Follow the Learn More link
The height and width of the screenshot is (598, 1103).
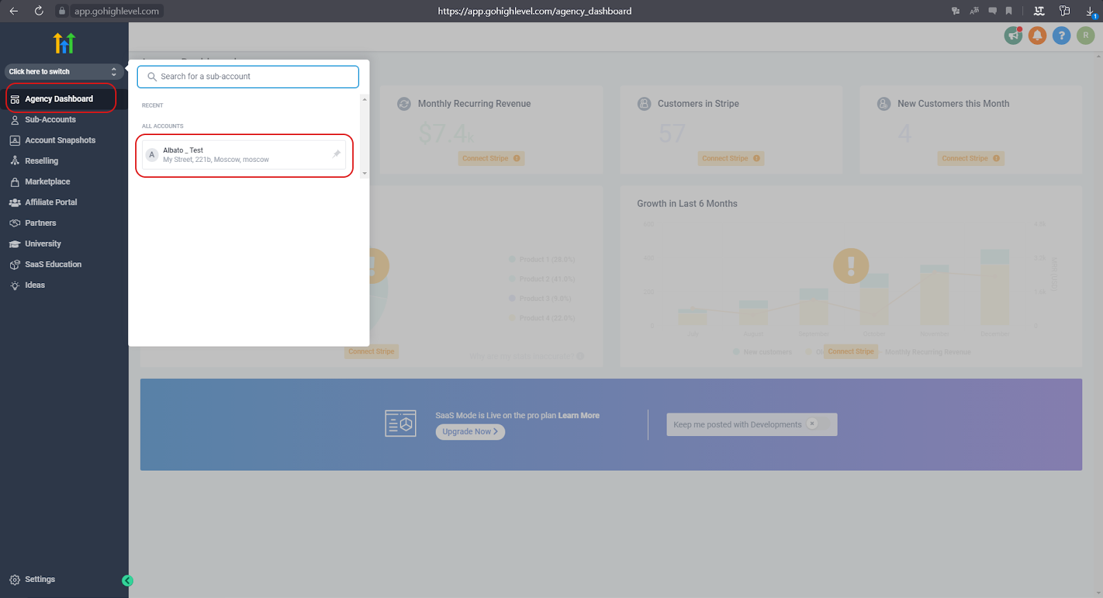578,415
